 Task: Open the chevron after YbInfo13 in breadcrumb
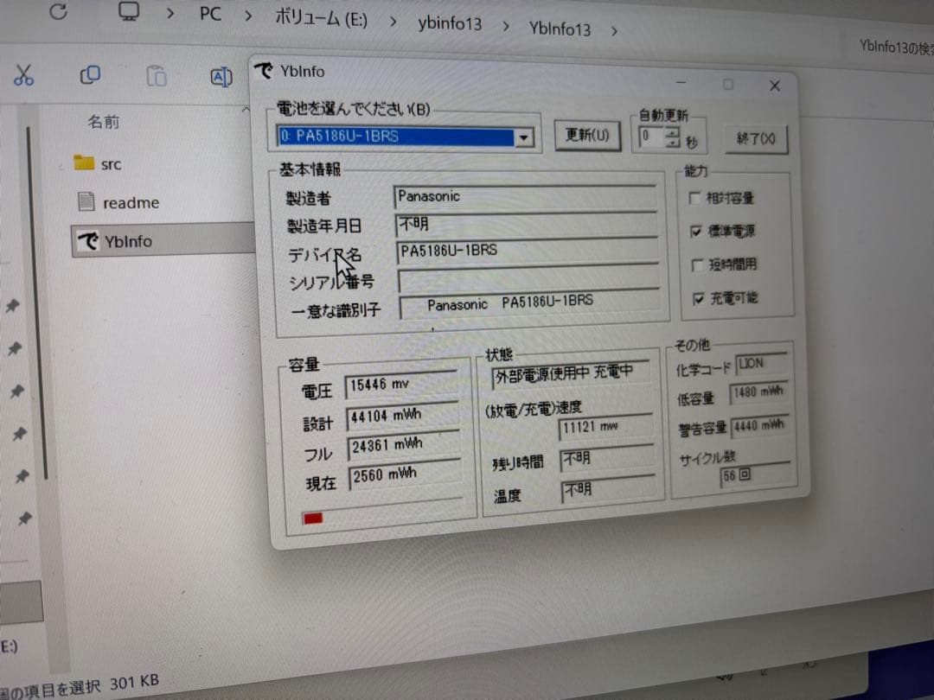(614, 29)
